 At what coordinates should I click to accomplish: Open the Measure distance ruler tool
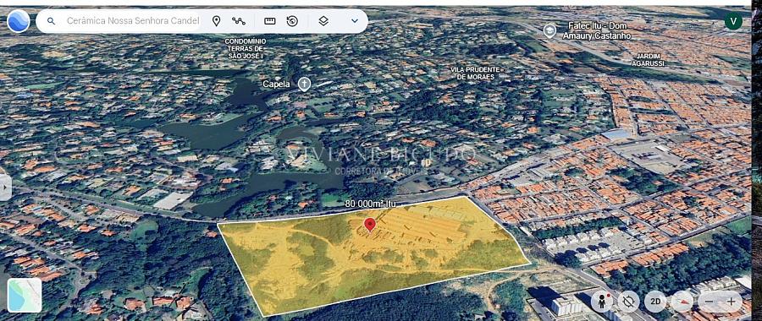point(270,21)
